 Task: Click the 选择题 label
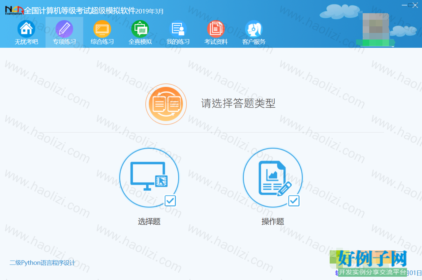[149, 221]
